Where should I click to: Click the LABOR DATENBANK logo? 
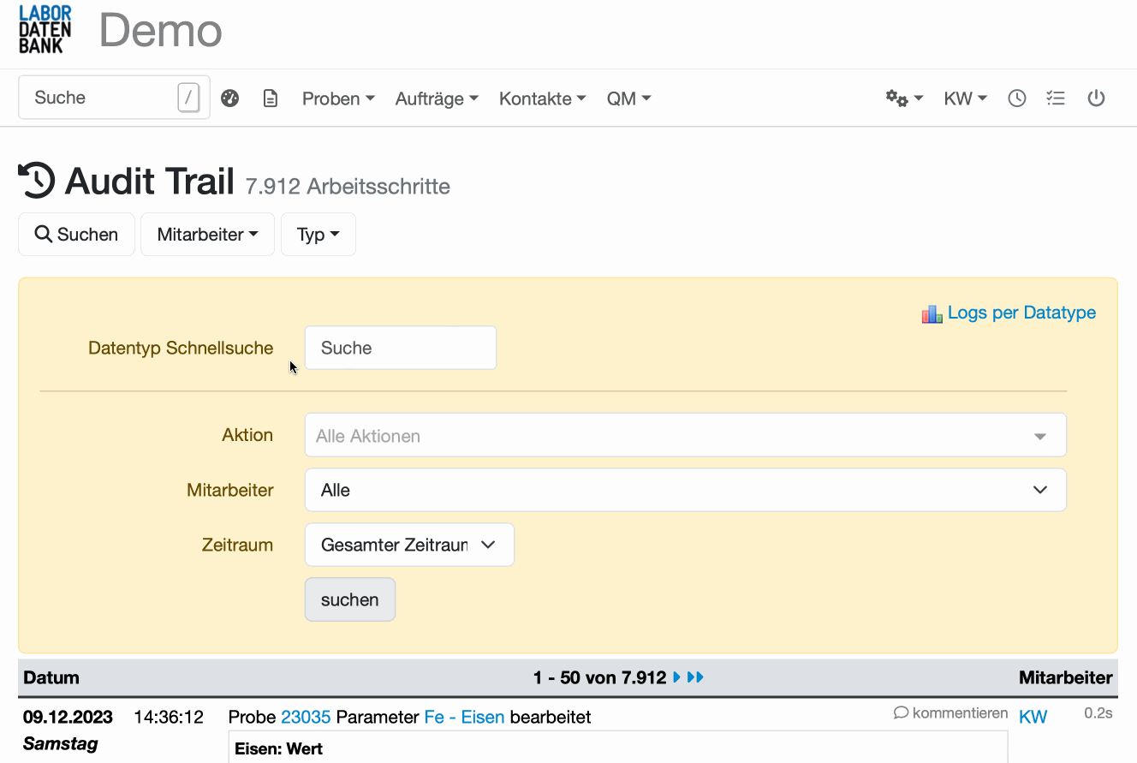click(x=45, y=29)
